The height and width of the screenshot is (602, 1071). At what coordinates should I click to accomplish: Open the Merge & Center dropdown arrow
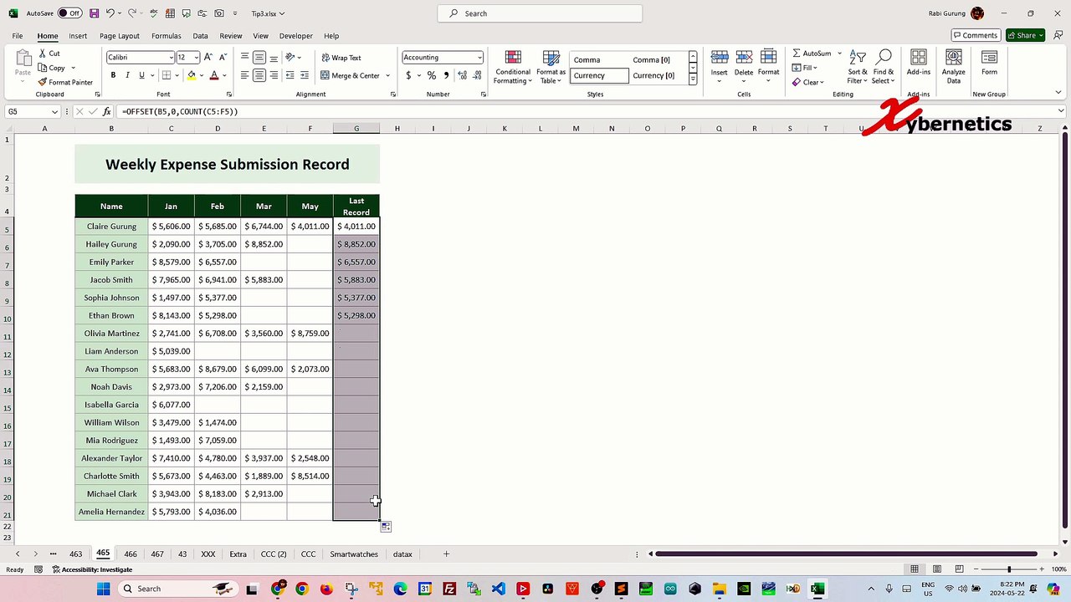click(388, 75)
